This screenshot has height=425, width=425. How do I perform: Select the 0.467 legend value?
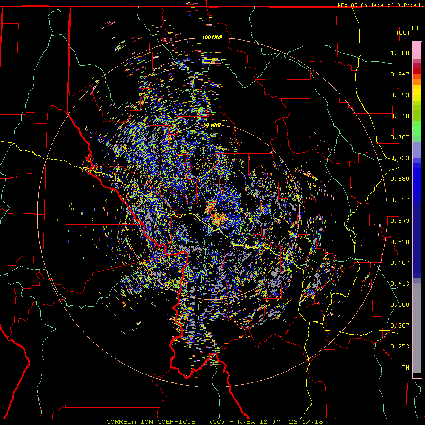click(x=400, y=263)
